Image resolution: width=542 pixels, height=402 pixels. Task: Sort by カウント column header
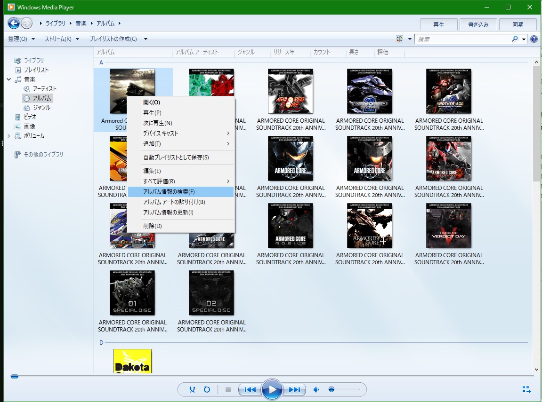tap(328, 52)
